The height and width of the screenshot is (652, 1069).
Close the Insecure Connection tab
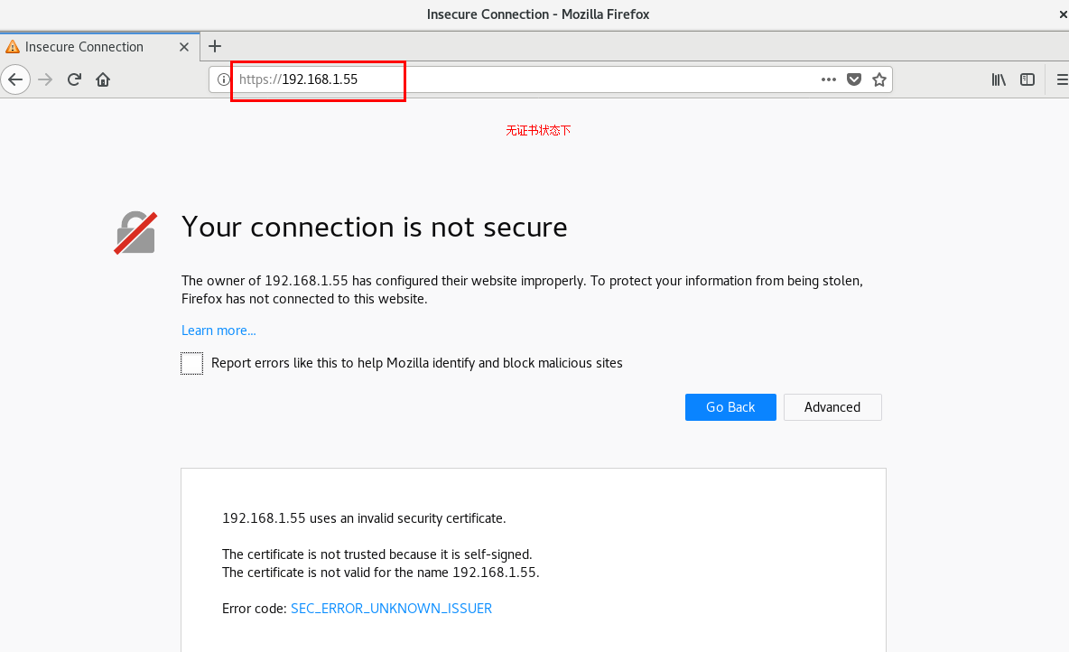(184, 47)
